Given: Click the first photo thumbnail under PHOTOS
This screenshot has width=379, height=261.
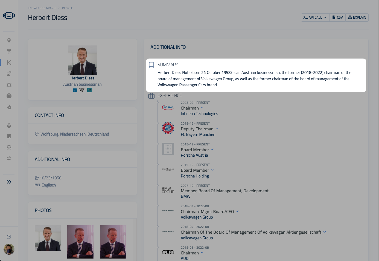Looking at the screenshot, I should point(48,238).
